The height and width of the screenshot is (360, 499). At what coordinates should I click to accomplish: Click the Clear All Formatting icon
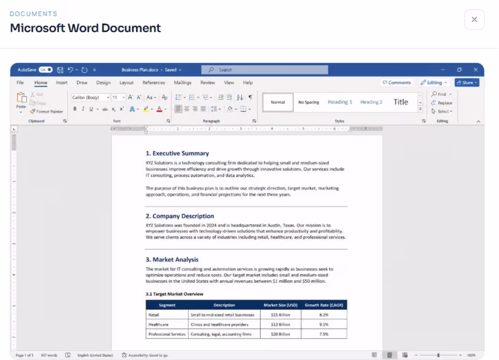tap(164, 97)
